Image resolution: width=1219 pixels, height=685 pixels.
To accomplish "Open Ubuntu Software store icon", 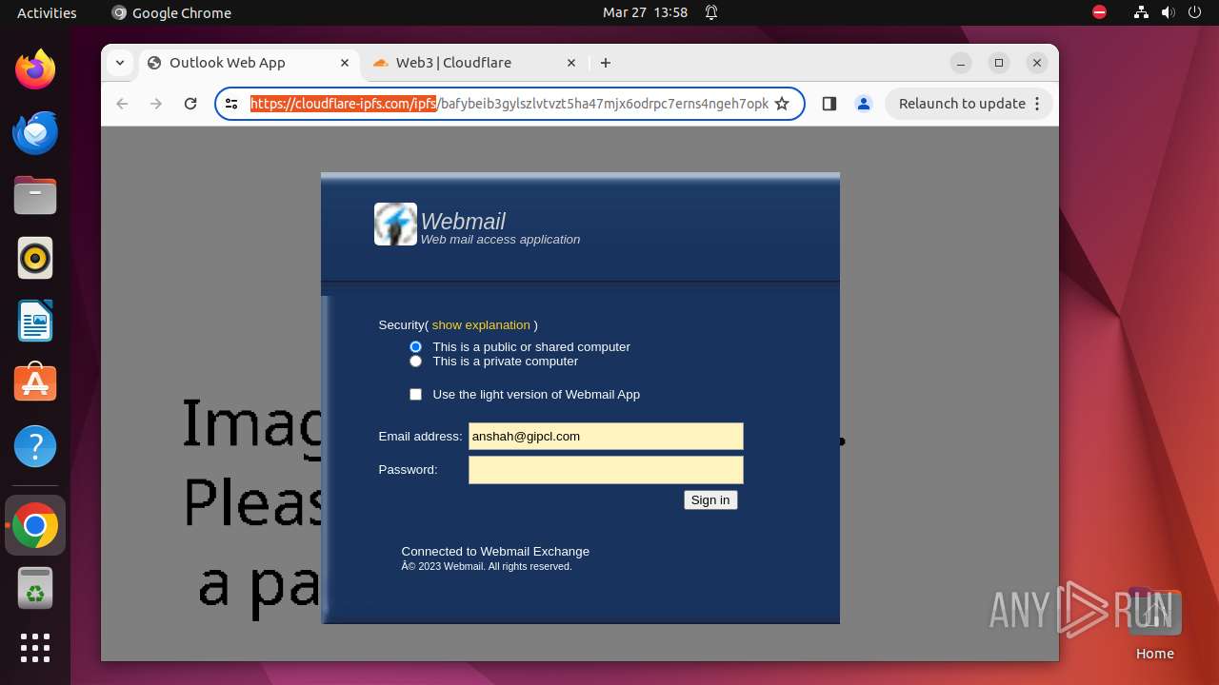I will (35, 382).
